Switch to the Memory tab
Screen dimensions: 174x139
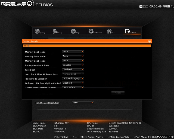pyautogui.click(x=60, y=31)
